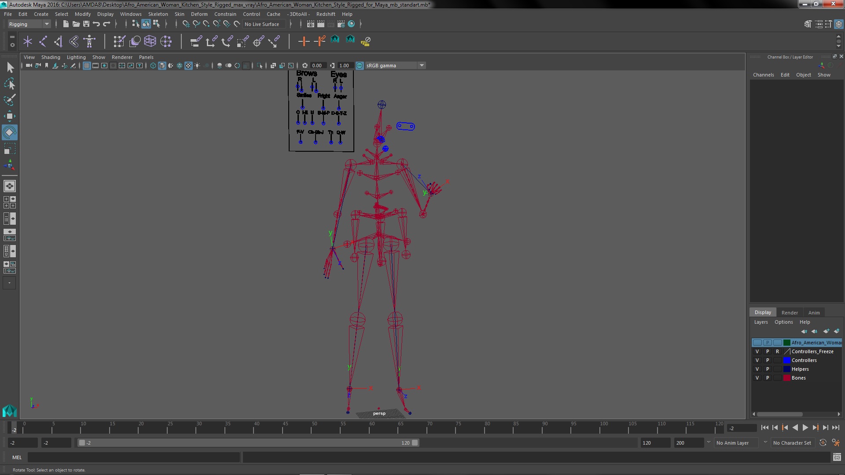Go to start of playback range
The height and width of the screenshot is (475, 845).
(x=764, y=427)
